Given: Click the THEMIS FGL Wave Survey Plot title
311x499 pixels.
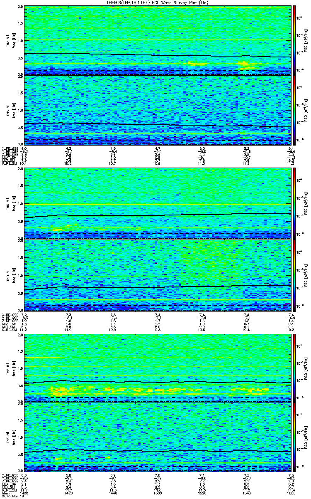Looking at the screenshot, I should point(158,2).
